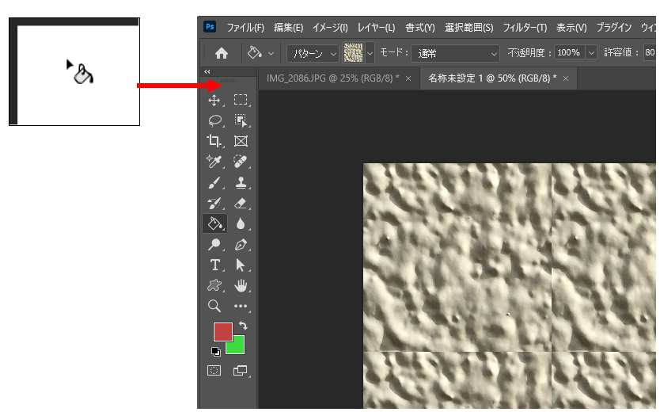Select the Lasso tool
The image size is (660, 412).
(214, 121)
